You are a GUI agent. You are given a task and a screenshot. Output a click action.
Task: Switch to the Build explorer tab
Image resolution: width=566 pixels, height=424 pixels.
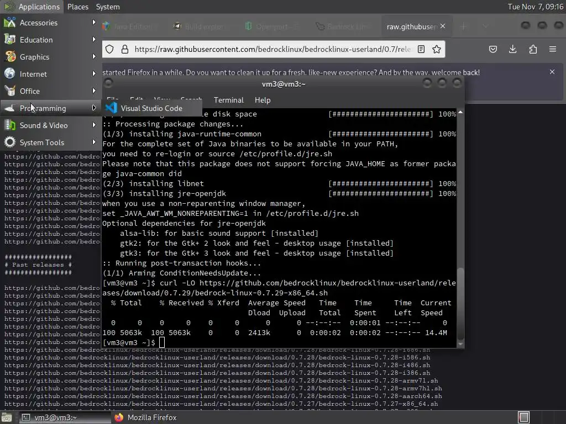click(199, 26)
